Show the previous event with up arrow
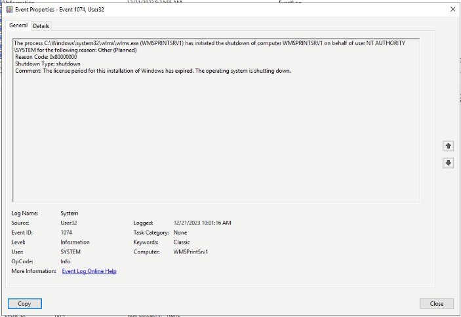Viewport: 461px width, 317px height. click(448, 146)
